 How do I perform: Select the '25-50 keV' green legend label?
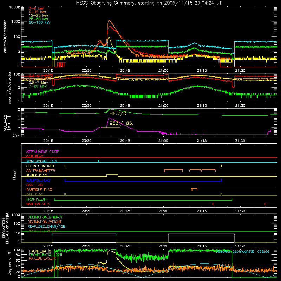point(39,19)
